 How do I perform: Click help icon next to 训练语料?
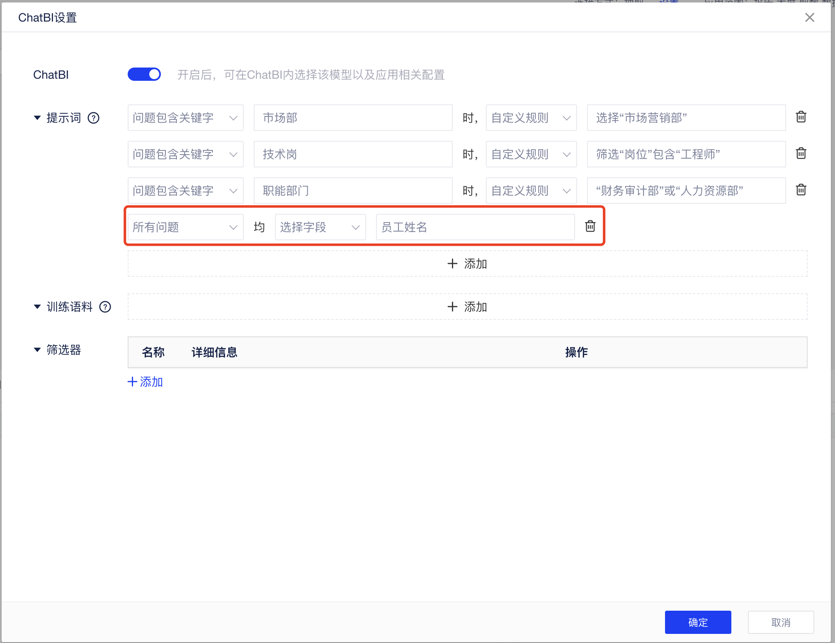105,307
